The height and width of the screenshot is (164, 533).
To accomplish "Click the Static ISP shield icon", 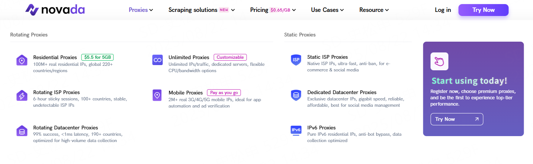I will [x=296, y=60].
